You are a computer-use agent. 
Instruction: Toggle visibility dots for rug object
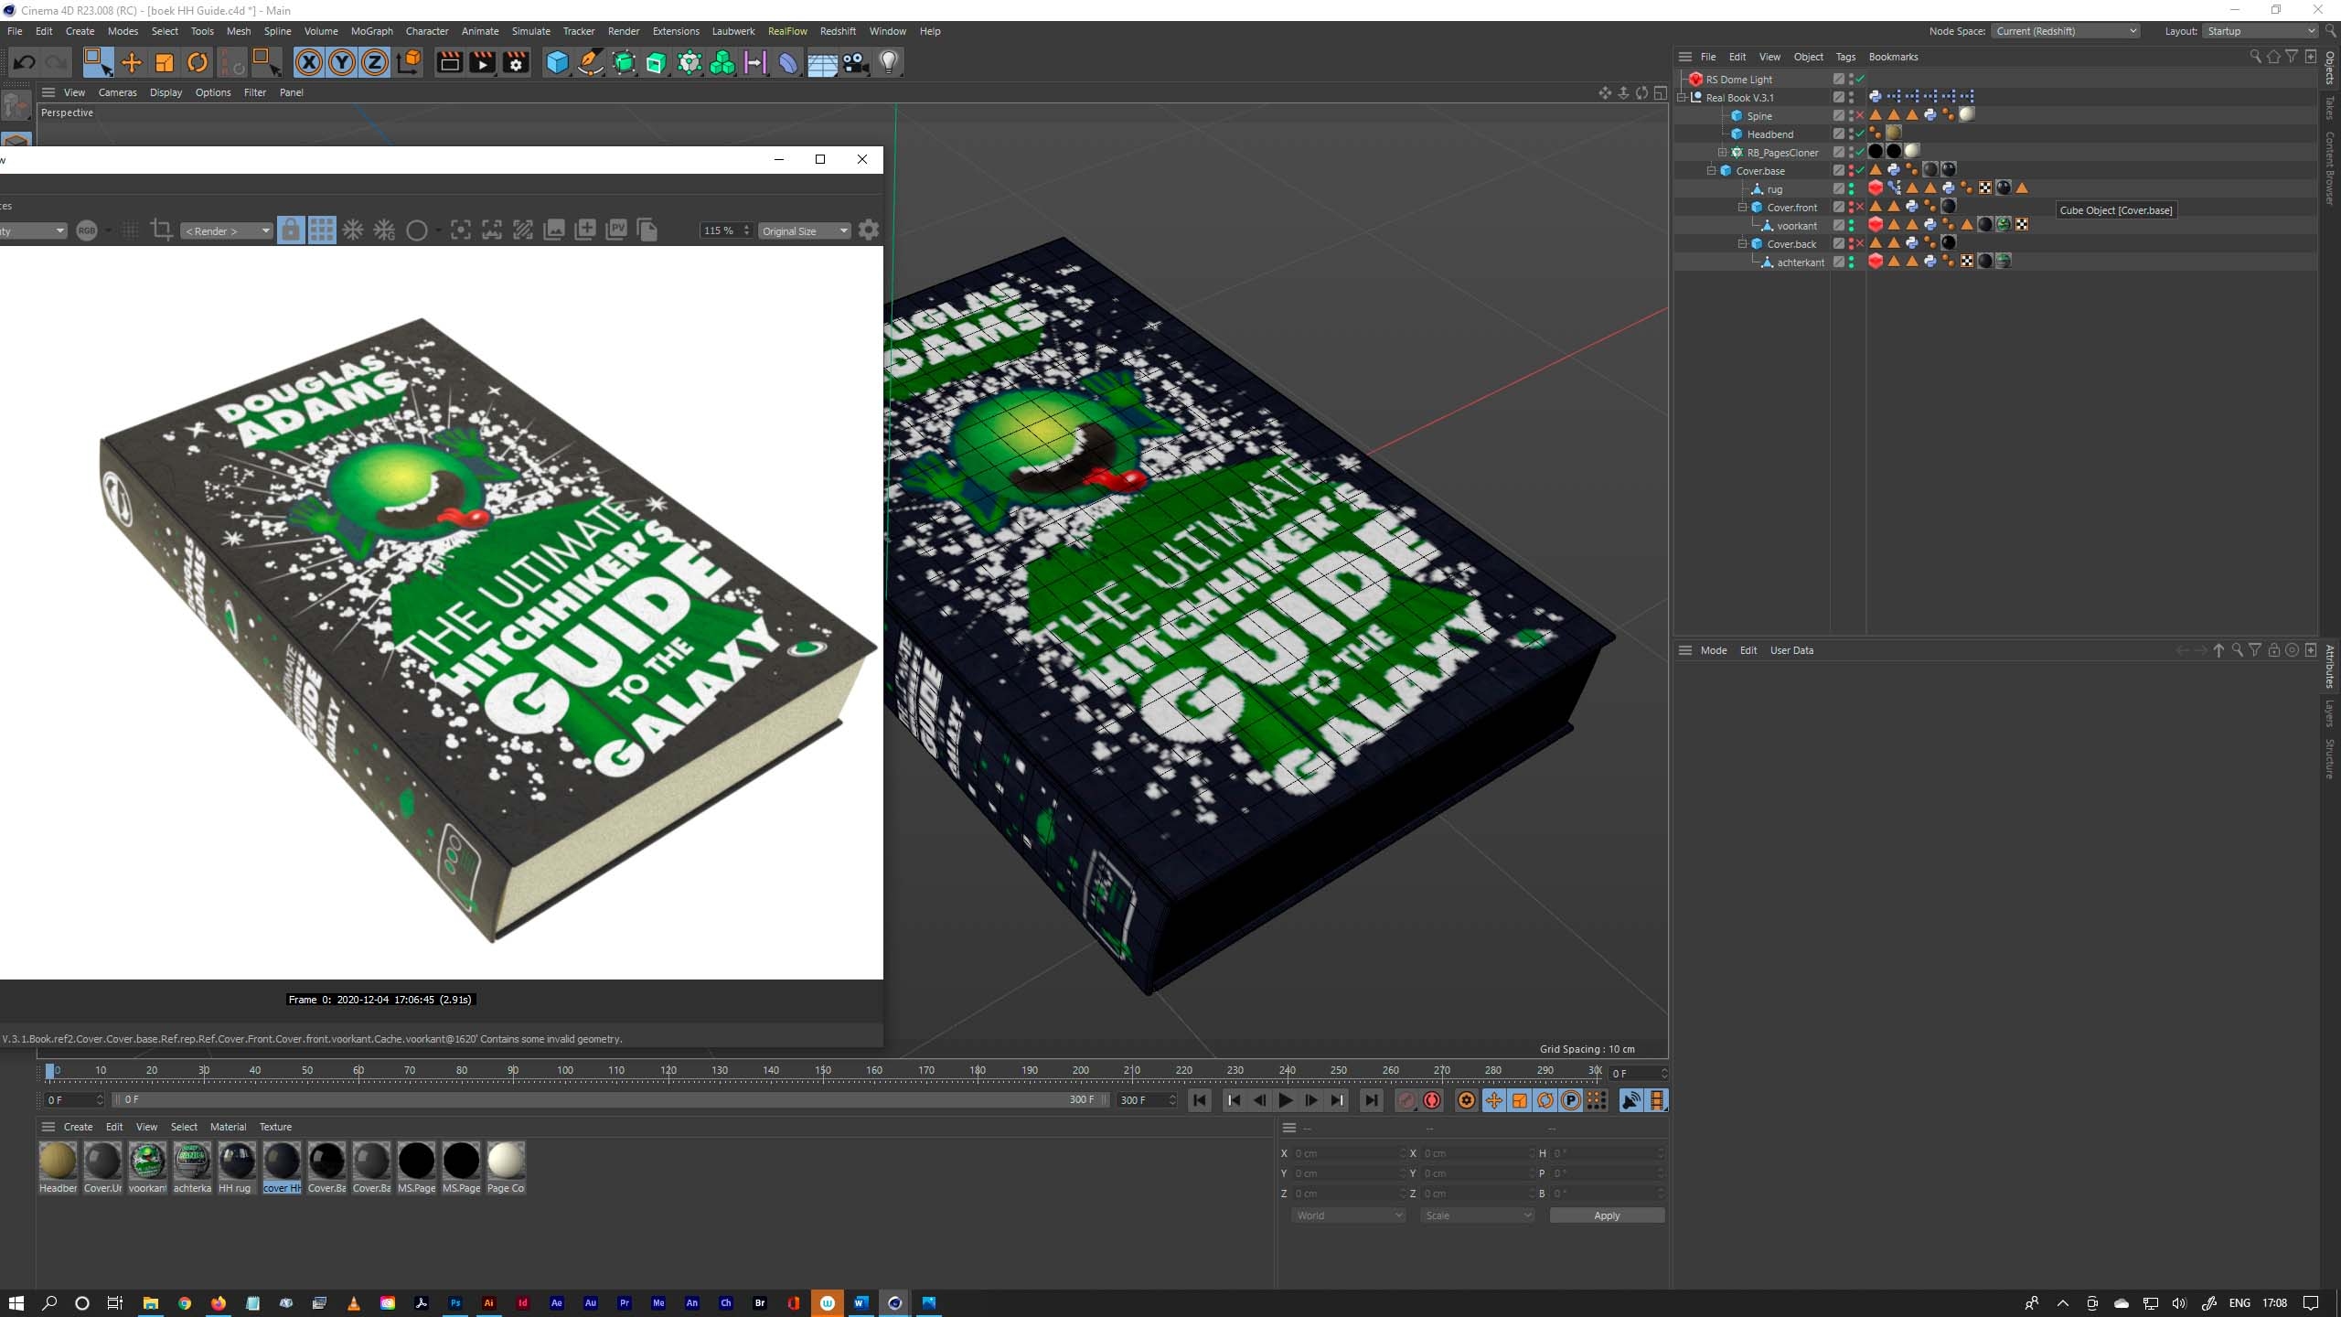pyautogui.click(x=1852, y=189)
